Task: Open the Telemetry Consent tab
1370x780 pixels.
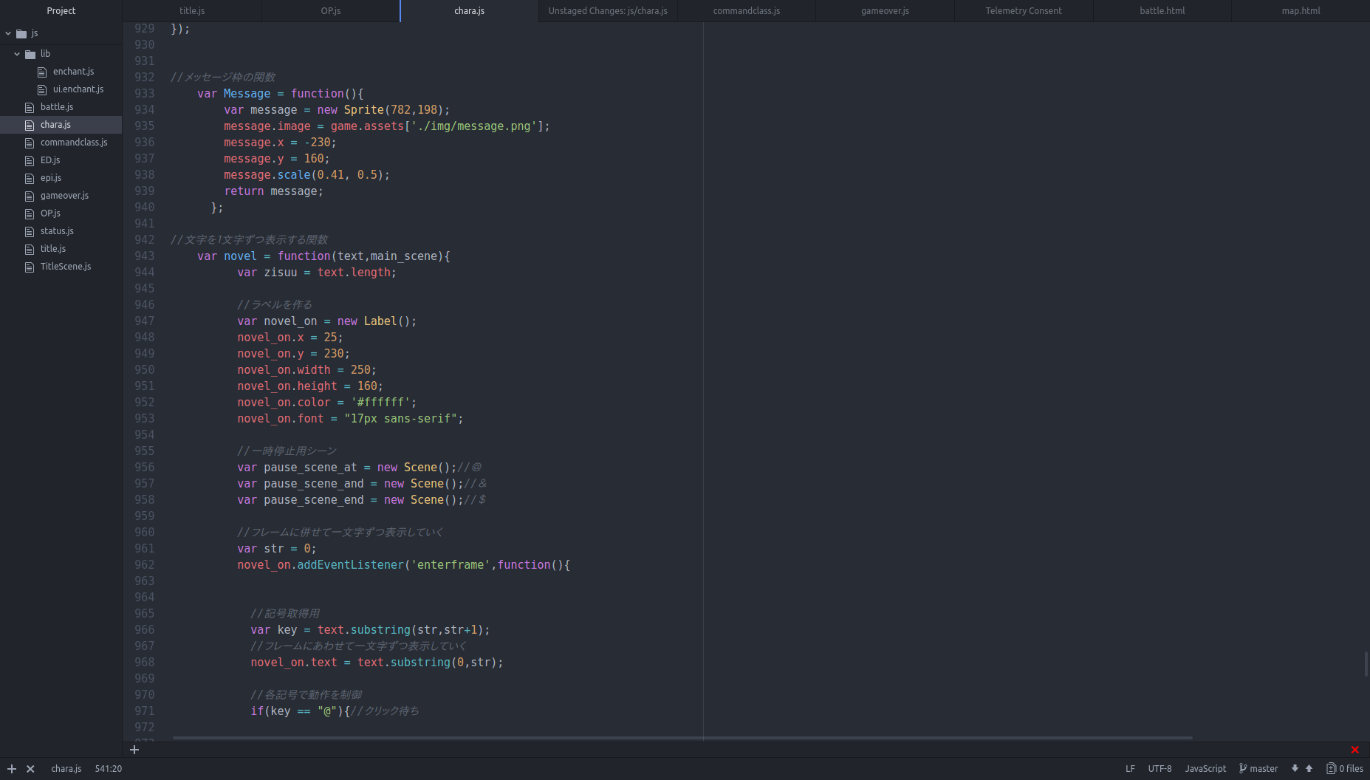Action: 1024,11
